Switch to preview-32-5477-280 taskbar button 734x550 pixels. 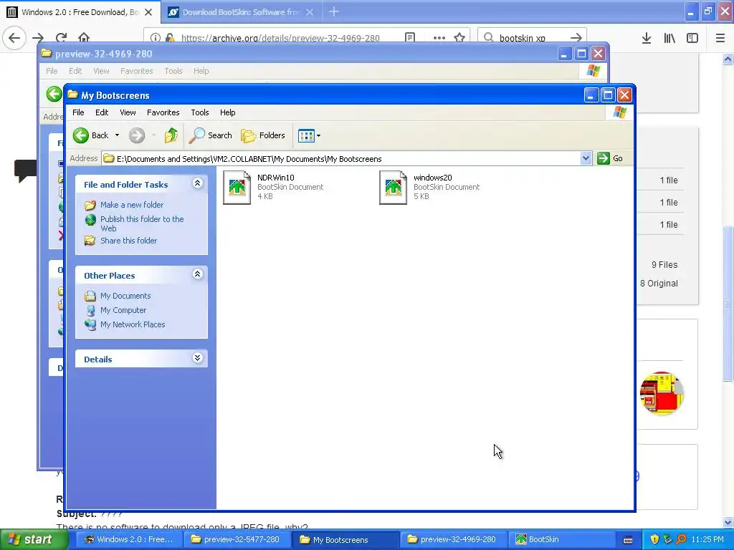(x=236, y=539)
